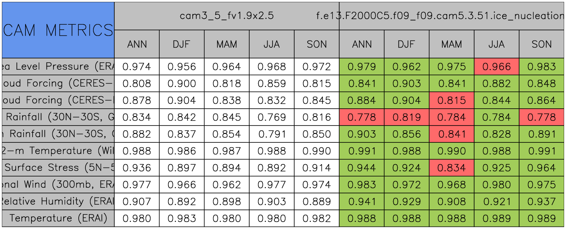Select the white 0.769 cell
This screenshot has height=229, width=566.
271,117
